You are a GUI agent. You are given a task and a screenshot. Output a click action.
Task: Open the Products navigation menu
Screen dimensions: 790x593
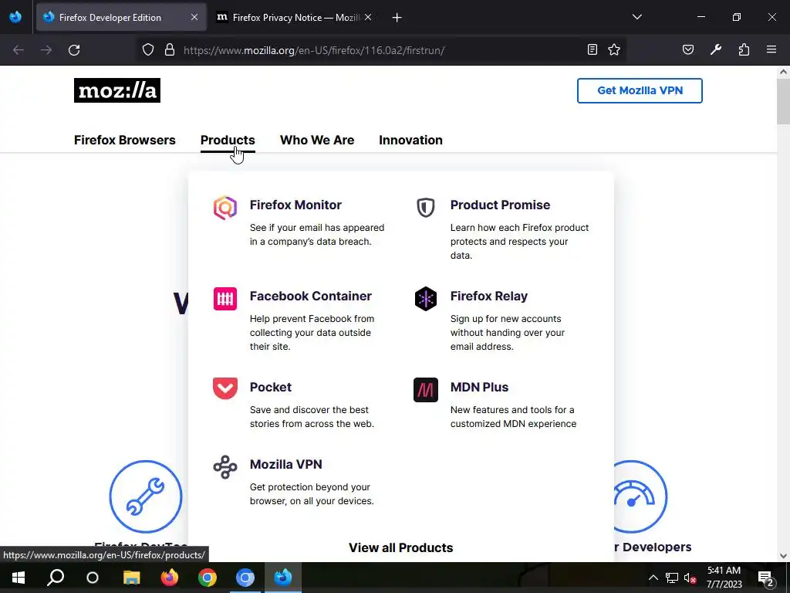point(228,141)
